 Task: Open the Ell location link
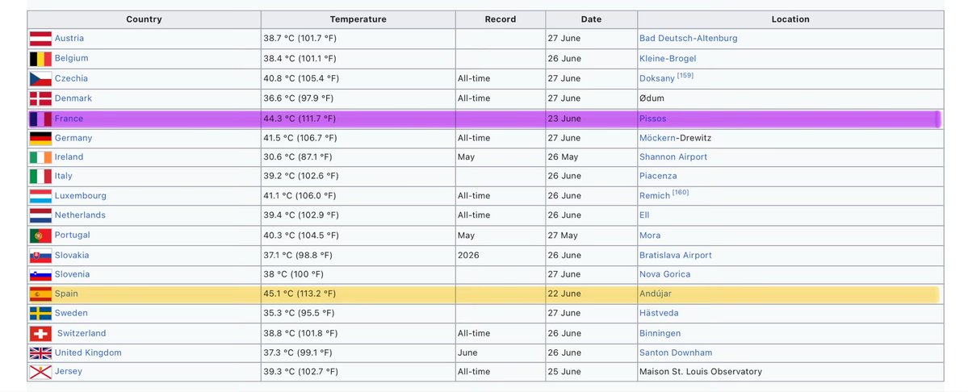pyautogui.click(x=644, y=215)
